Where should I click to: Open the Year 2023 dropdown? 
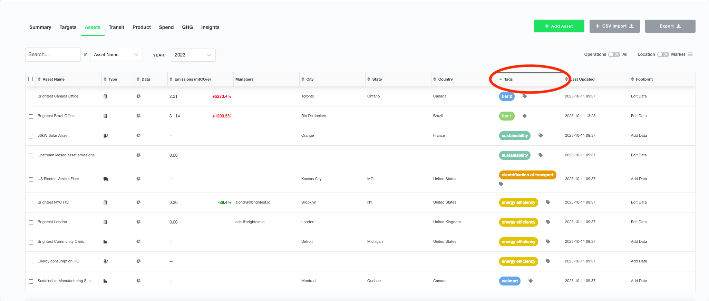click(x=193, y=55)
